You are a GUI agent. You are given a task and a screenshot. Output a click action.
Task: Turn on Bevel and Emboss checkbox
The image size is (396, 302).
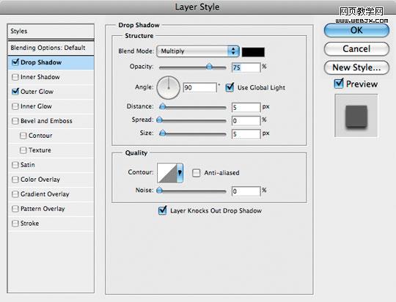15,121
